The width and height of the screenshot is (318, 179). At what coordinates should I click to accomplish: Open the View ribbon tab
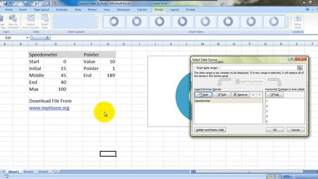107,9
